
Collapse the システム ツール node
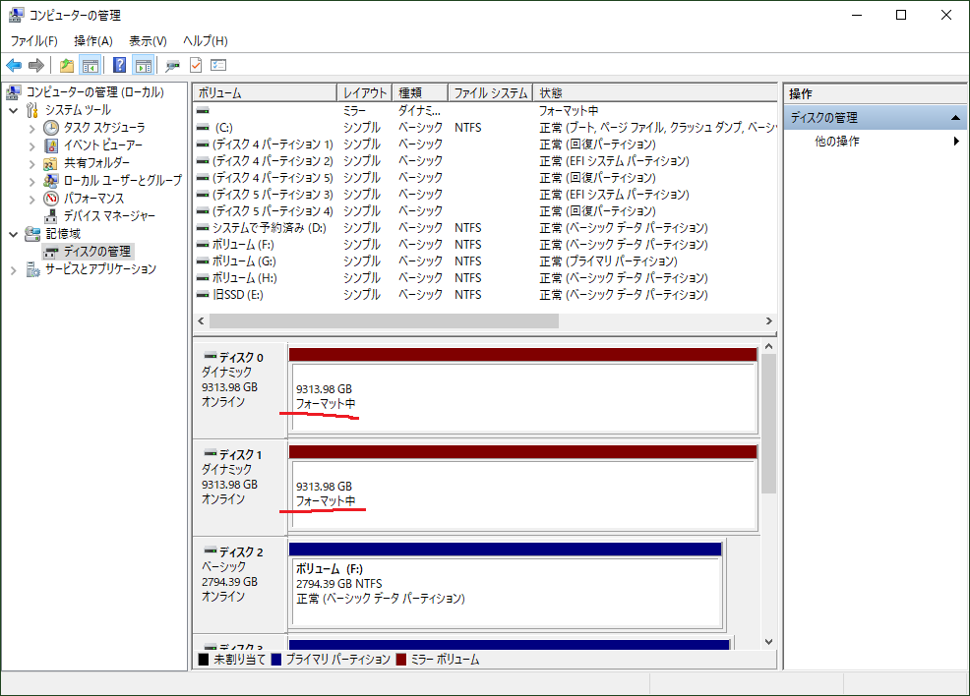coord(14,111)
